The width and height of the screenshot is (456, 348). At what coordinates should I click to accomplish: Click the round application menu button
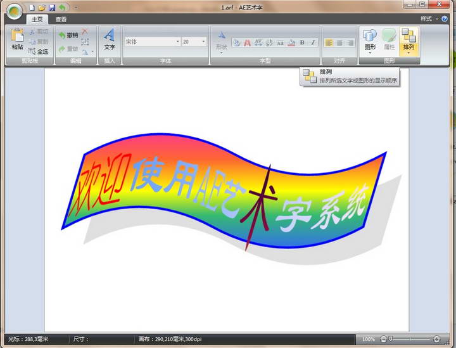(14, 11)
